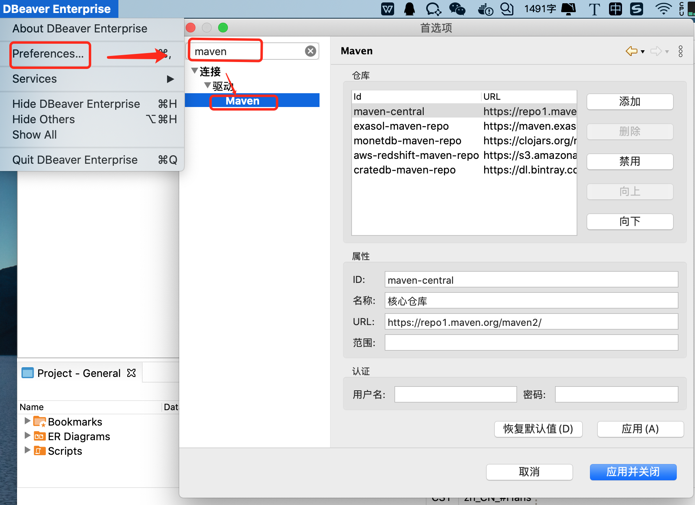Select the exasol-maven-repo row
This screenshot has width=695, height=505.
coord(464,126)
